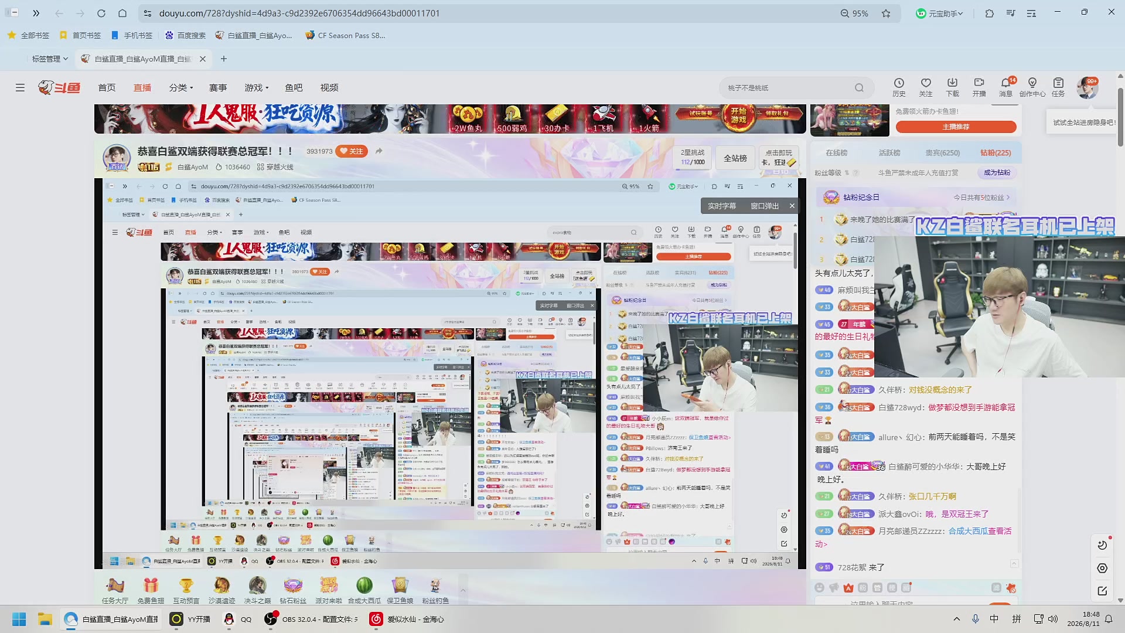
Task: Open the Douyu logo homepage link
Action: [59, 88]
